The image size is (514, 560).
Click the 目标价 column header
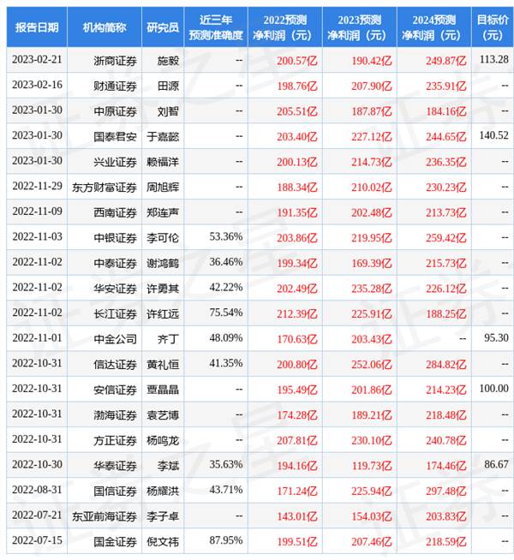[x=493, y=27]
